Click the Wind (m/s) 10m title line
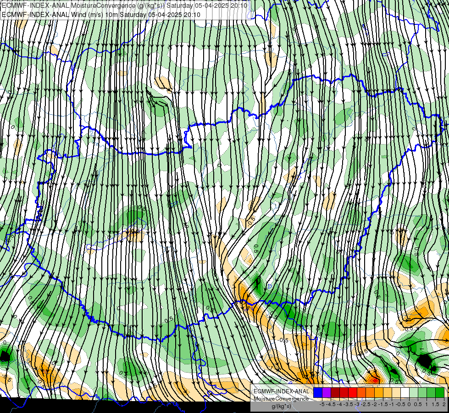This screenshot has width=449, height=413. tap(101, 15)
